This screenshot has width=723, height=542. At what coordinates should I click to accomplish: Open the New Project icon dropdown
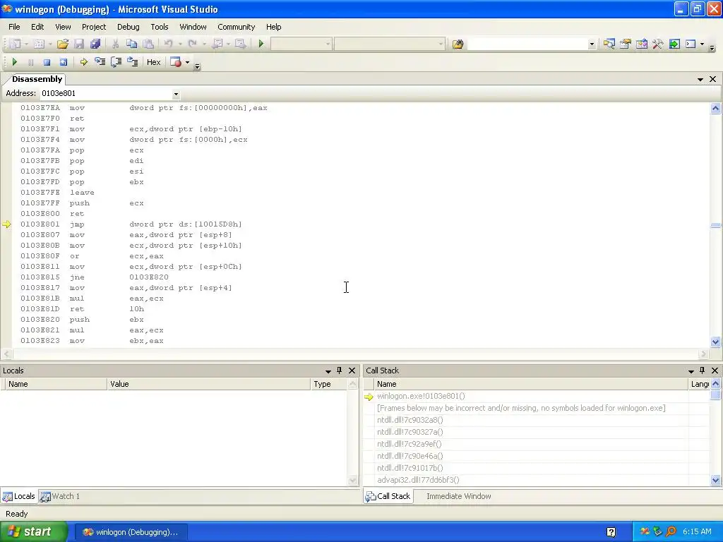[x=26, y=44]
